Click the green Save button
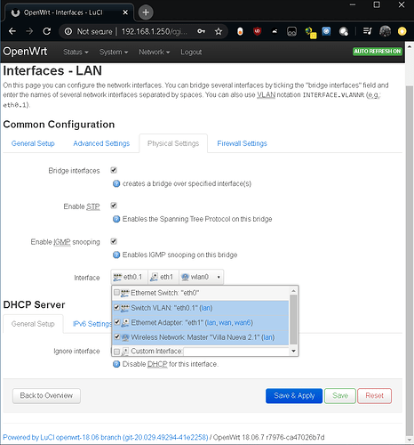Viewport: 414px width, 445px height. pyautogui.click(x=340, y=396)
